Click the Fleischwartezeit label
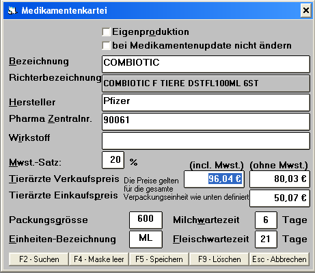Screen dimensions: 315x273 click(x=211, y=239)
